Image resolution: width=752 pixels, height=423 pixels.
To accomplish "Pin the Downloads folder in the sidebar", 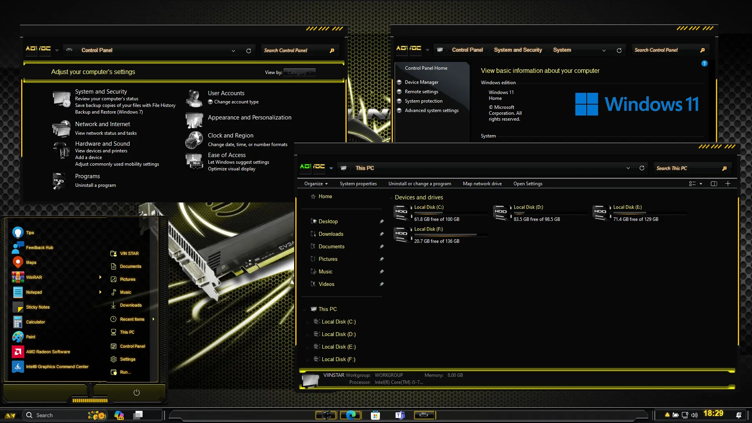I will pos(381,234).
